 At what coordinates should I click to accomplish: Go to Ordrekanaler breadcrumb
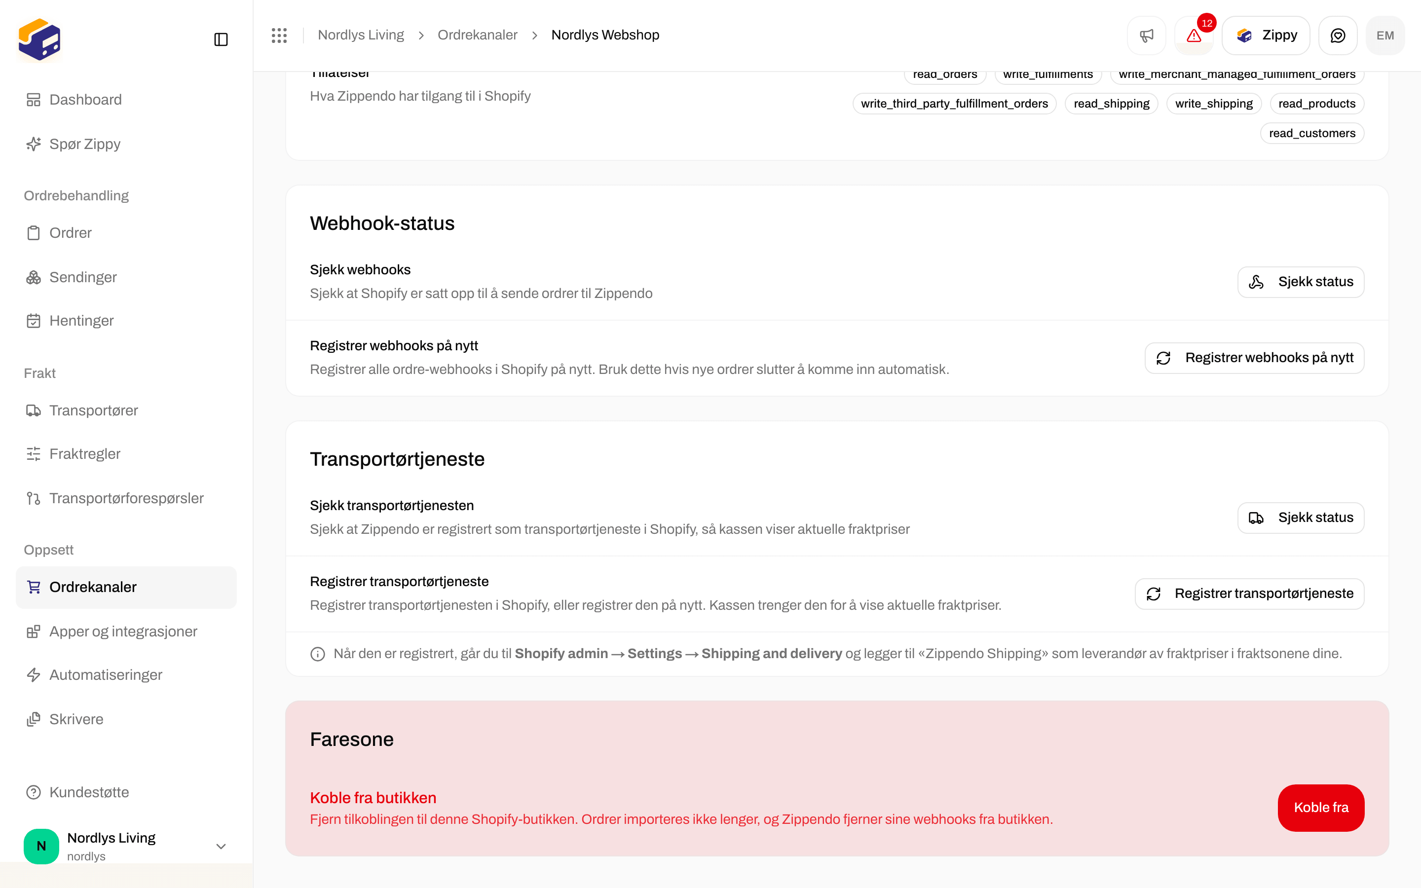pyautogui.click(x=478, y=35)
